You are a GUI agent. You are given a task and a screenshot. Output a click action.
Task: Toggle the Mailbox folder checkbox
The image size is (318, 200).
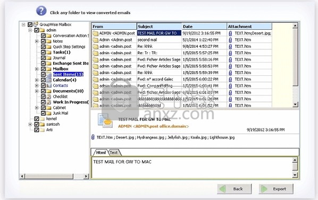tap(43, 69)
